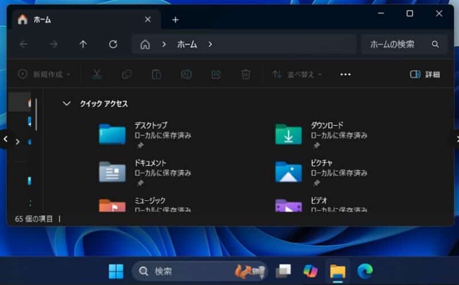Open Microsoft Edge from the taskbar
This screenshot has width=459, height=285.
coord(365,271)
